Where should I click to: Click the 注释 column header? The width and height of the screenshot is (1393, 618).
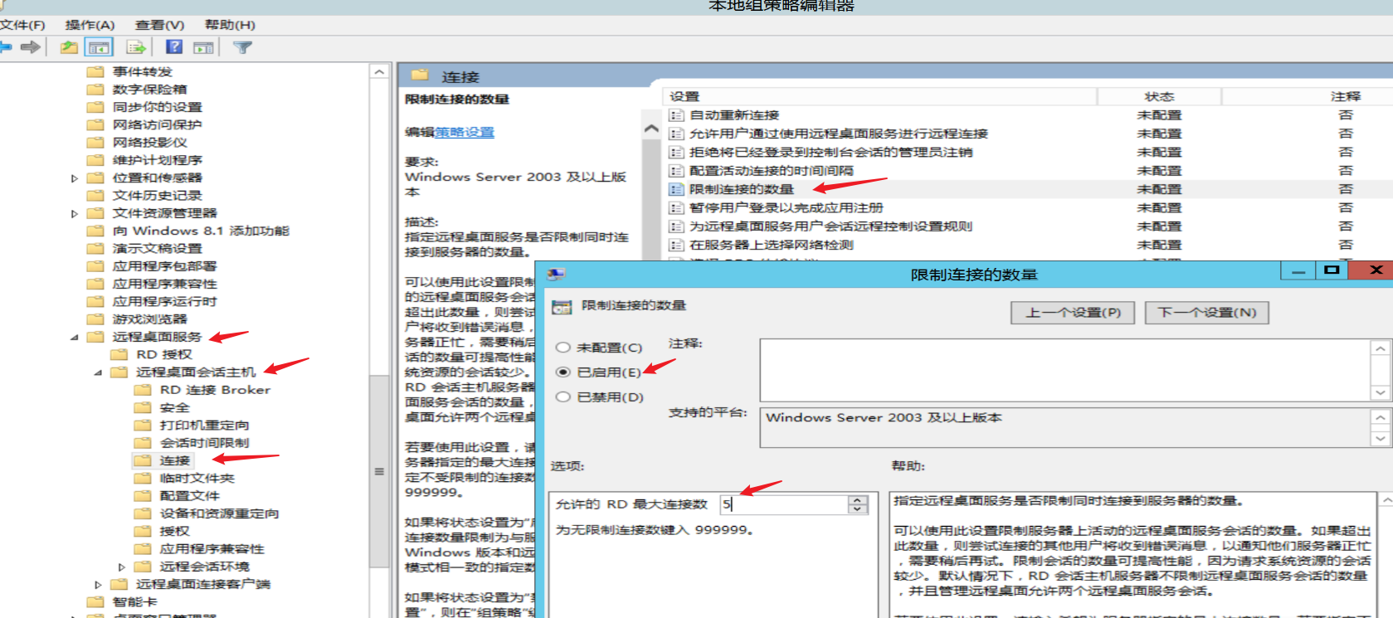pos(1308,96)
